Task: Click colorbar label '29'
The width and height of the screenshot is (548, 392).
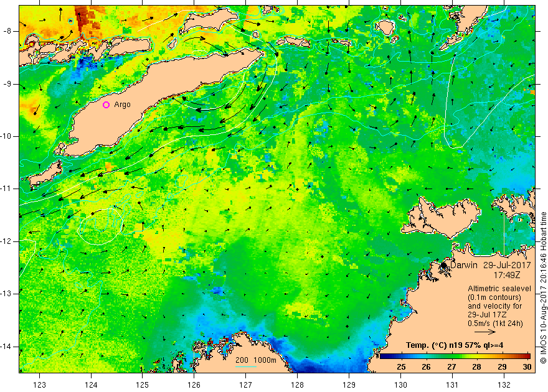Action: coord(502,367)
